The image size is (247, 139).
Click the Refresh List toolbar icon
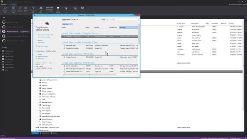(x=5, y=8)
